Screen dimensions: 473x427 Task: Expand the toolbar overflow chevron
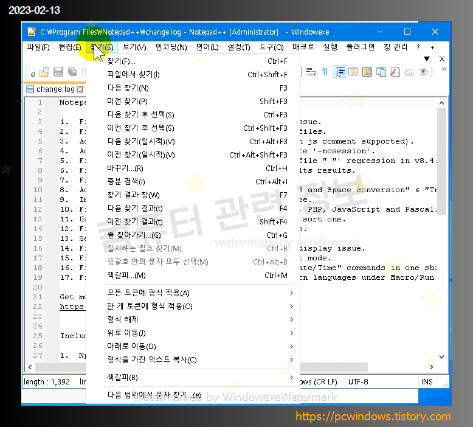point(444,69)
